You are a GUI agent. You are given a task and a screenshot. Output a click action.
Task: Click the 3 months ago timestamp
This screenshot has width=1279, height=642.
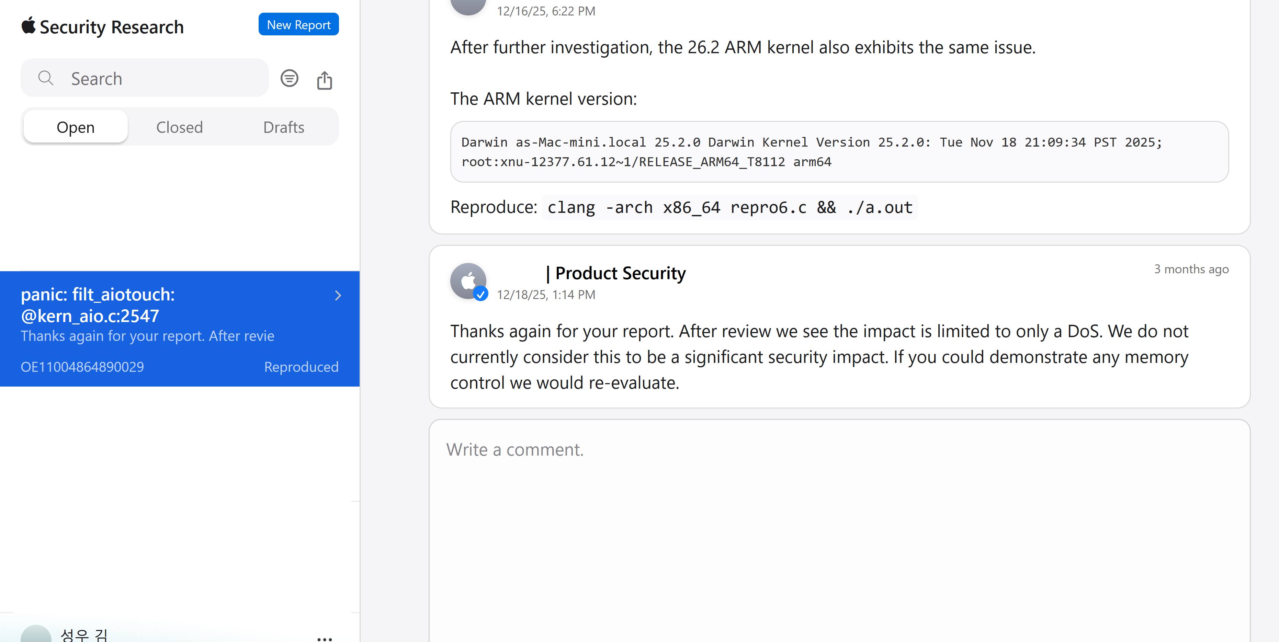click(x=1191, y=269)
